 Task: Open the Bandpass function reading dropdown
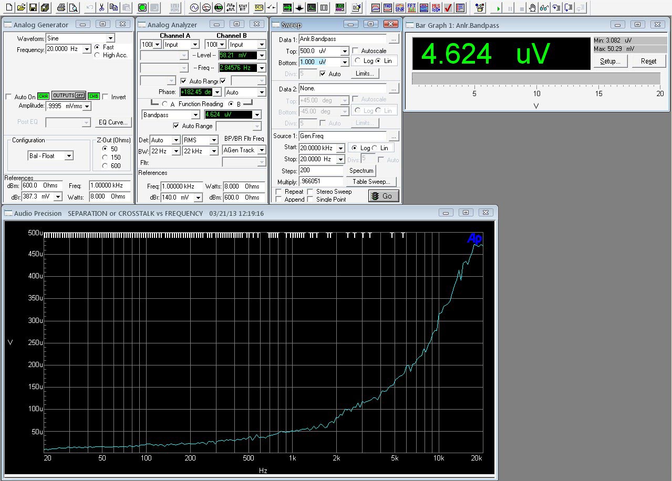tap(195, 115)
